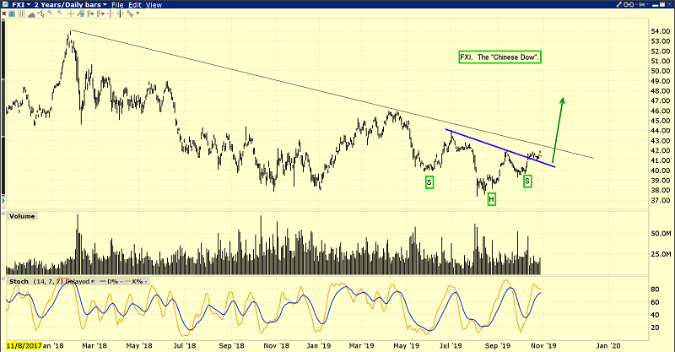Click the 50.0M volume axis label
Image resolution: width=675 pixels, height=352 pixels.
[x=661, y=234]
